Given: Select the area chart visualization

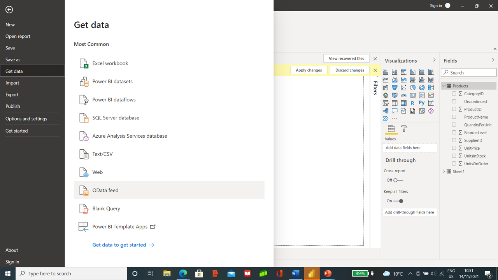Looking at the screenshot, I should 395,80.
